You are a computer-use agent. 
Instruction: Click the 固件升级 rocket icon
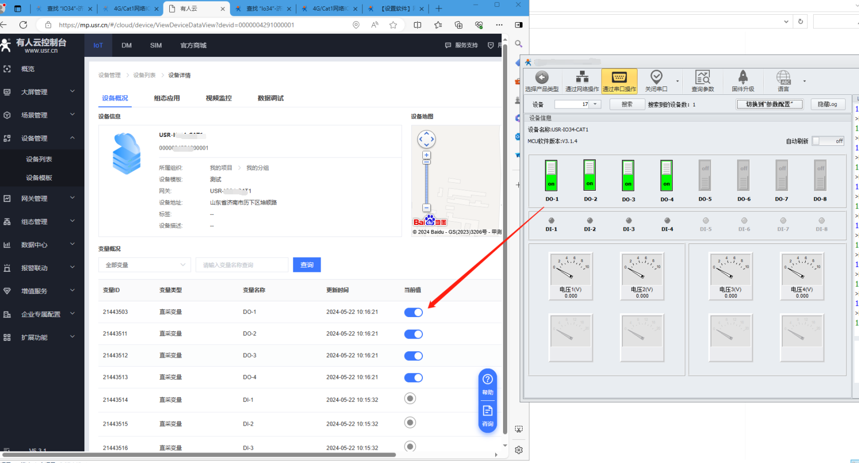(x=743, y=77)
